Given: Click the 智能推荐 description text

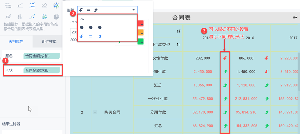Looking at the screenshot, I should click(x=31, y=26).
